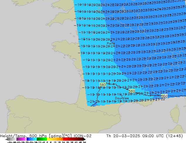This screenshot has height=143, width=186.
Task: Pick the bright yellow swatch in color scale
Action: click(48, 139)
